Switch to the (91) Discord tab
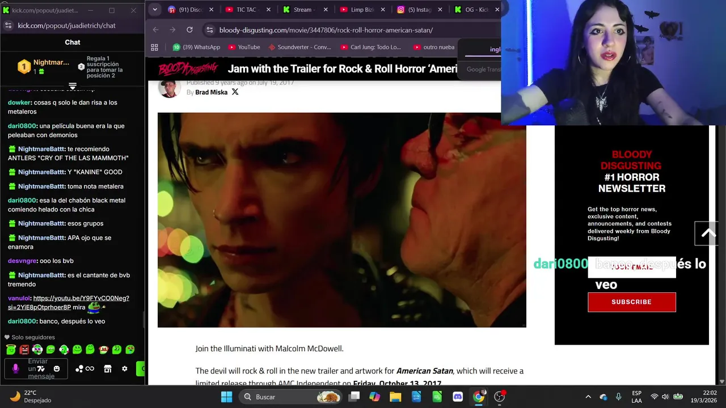Screen dimensions: 726x408 coord(191,10)
